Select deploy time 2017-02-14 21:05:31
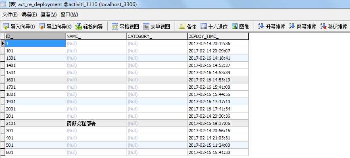Viewport: 350px width, 158px height. pos(218,138)
